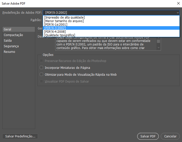Click Salvar Predefinição button

20,136
